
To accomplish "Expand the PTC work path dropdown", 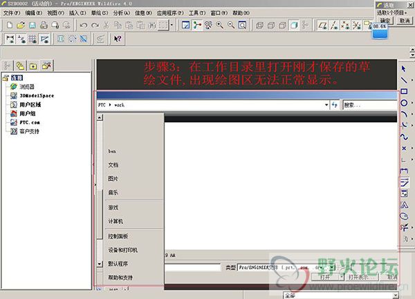I will (326, 105).
